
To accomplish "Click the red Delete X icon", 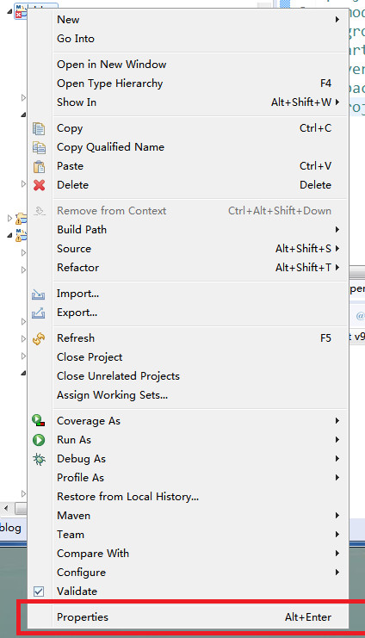I will point(39,185).
